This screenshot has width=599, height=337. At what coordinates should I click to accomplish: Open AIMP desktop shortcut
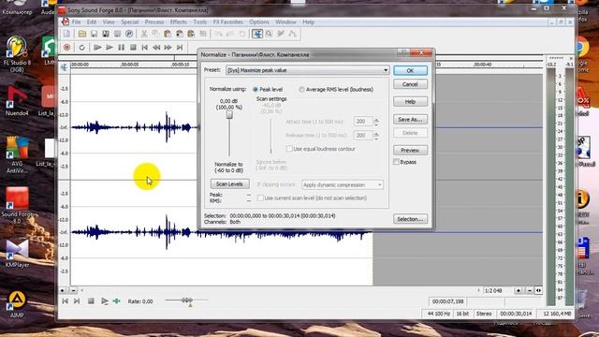coord(17,304)
